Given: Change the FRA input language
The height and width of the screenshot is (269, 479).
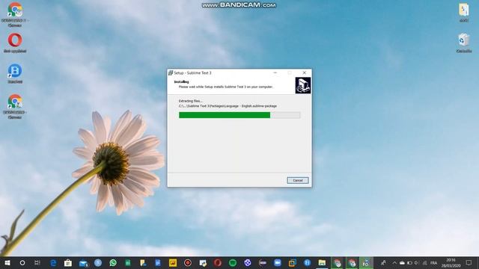Looking at the screenshot, I should click(434, 262).
